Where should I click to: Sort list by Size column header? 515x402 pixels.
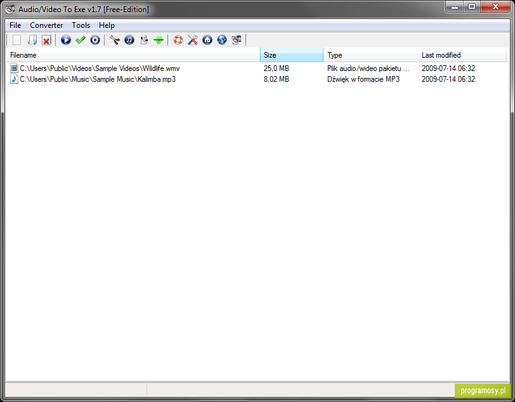coord(292,55)
